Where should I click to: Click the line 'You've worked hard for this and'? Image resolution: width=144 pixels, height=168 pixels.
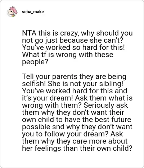(x=75, y=91)
